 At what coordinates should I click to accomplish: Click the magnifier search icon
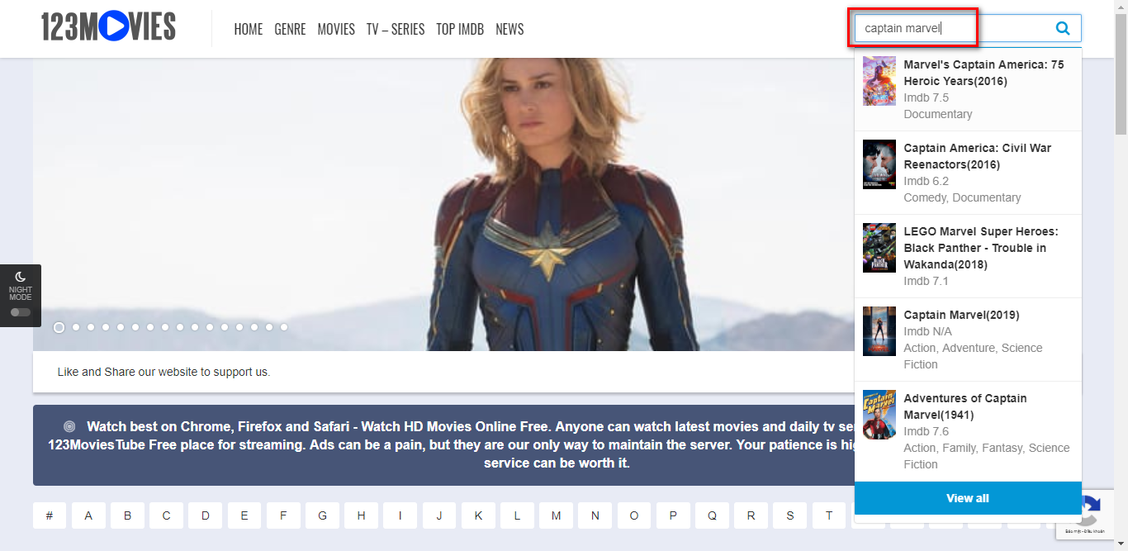1063,29
